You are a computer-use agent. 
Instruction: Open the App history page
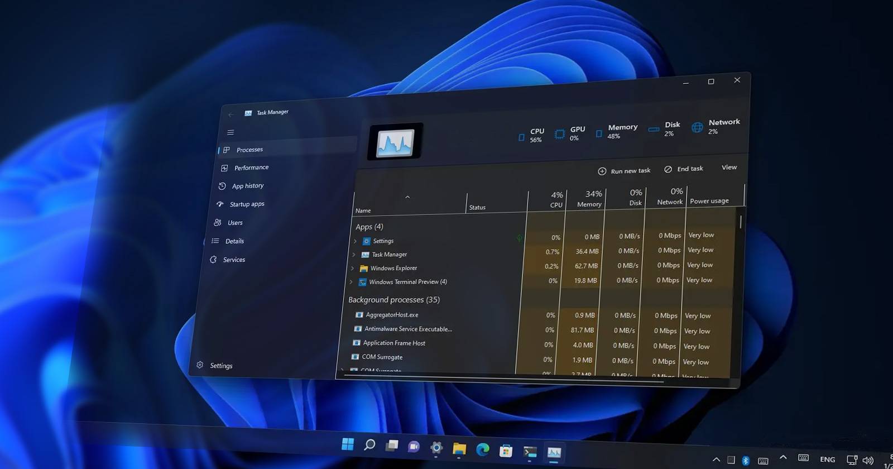[x=248, y=186]
